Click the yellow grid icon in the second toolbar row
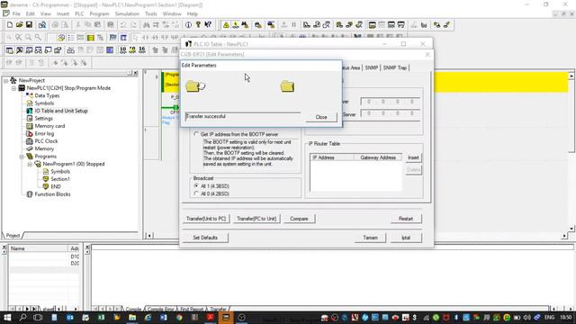576x324 pixels. tap(90, 38)
